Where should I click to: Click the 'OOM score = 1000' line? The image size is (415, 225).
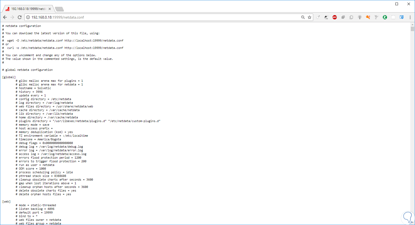31,169
